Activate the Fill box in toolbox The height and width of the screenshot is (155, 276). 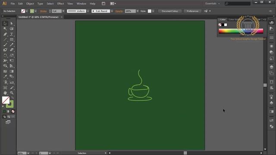coord(6,100)
